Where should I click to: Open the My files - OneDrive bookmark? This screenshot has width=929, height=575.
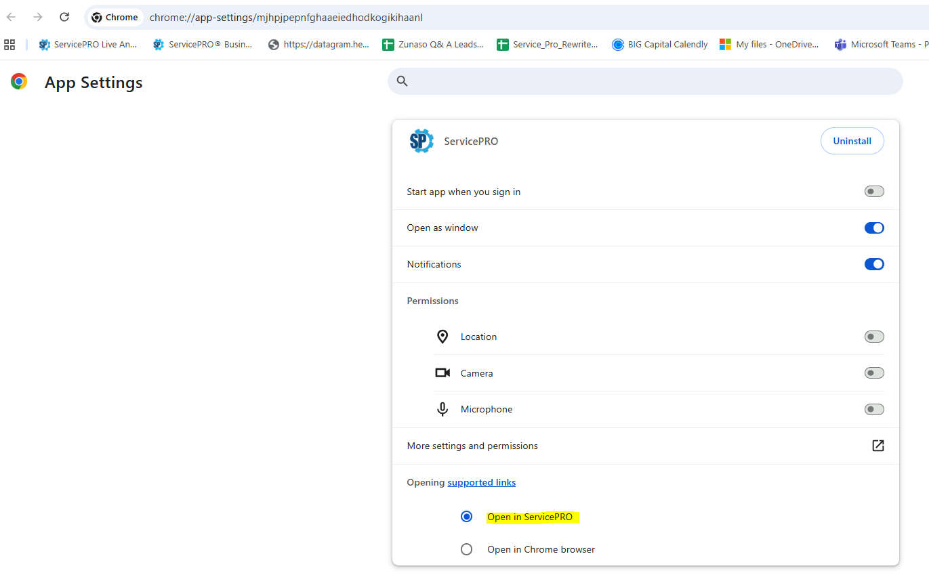pos(769,45)
